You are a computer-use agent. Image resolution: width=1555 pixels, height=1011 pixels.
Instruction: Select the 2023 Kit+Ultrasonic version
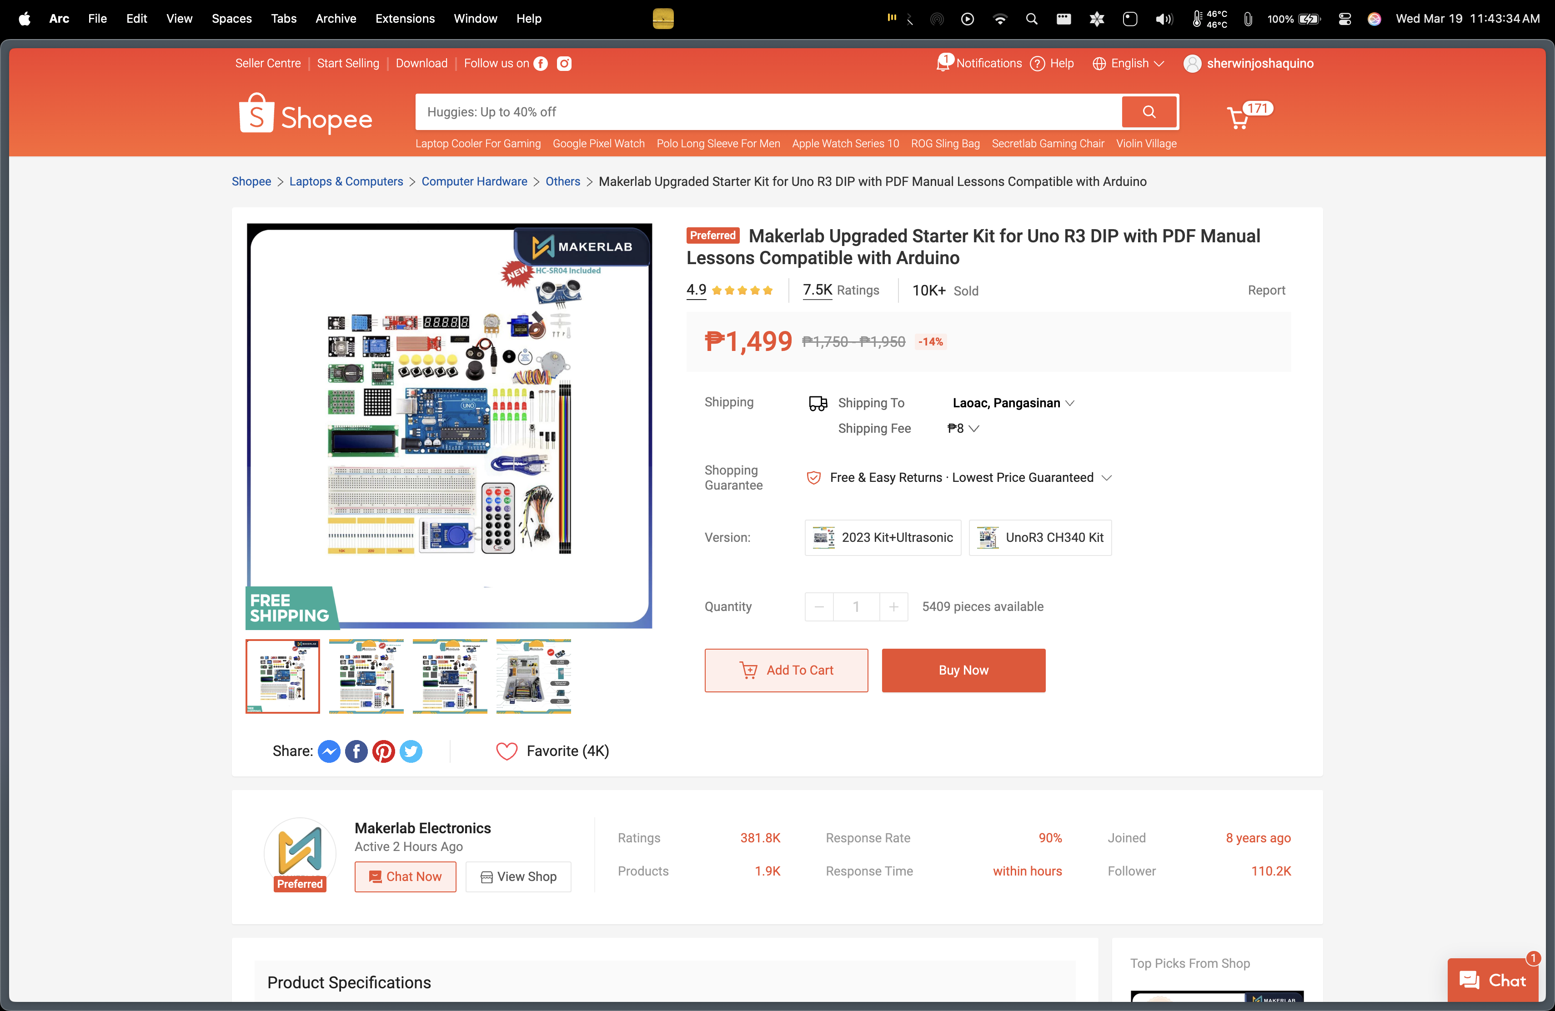883,537
